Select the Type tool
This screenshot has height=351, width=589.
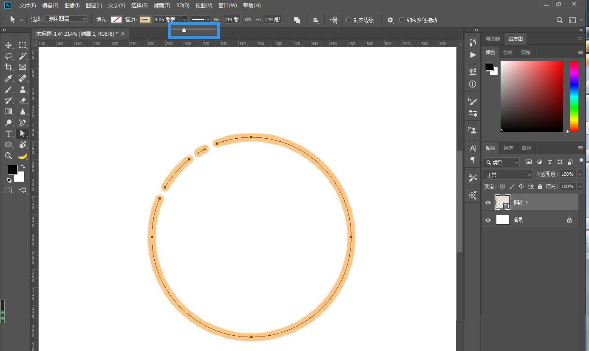(x=8, y=134)
